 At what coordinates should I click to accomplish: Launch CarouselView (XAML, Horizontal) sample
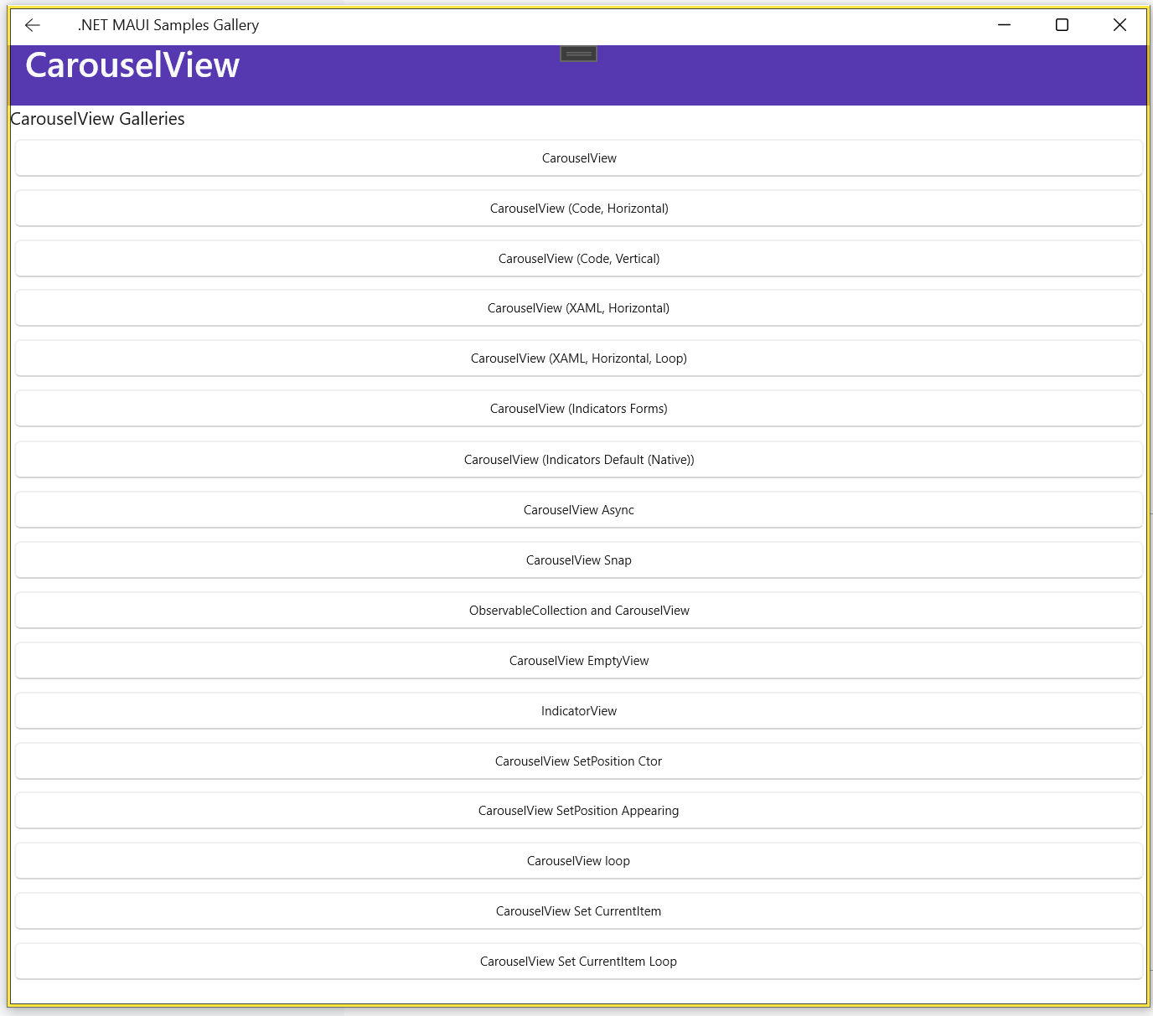point(578,308)
